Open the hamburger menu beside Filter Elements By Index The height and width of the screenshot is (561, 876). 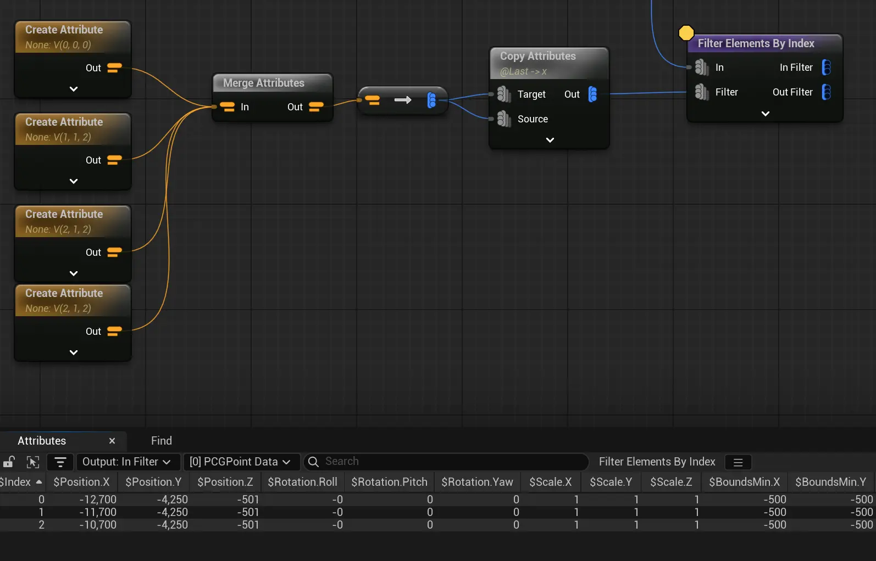738,462
